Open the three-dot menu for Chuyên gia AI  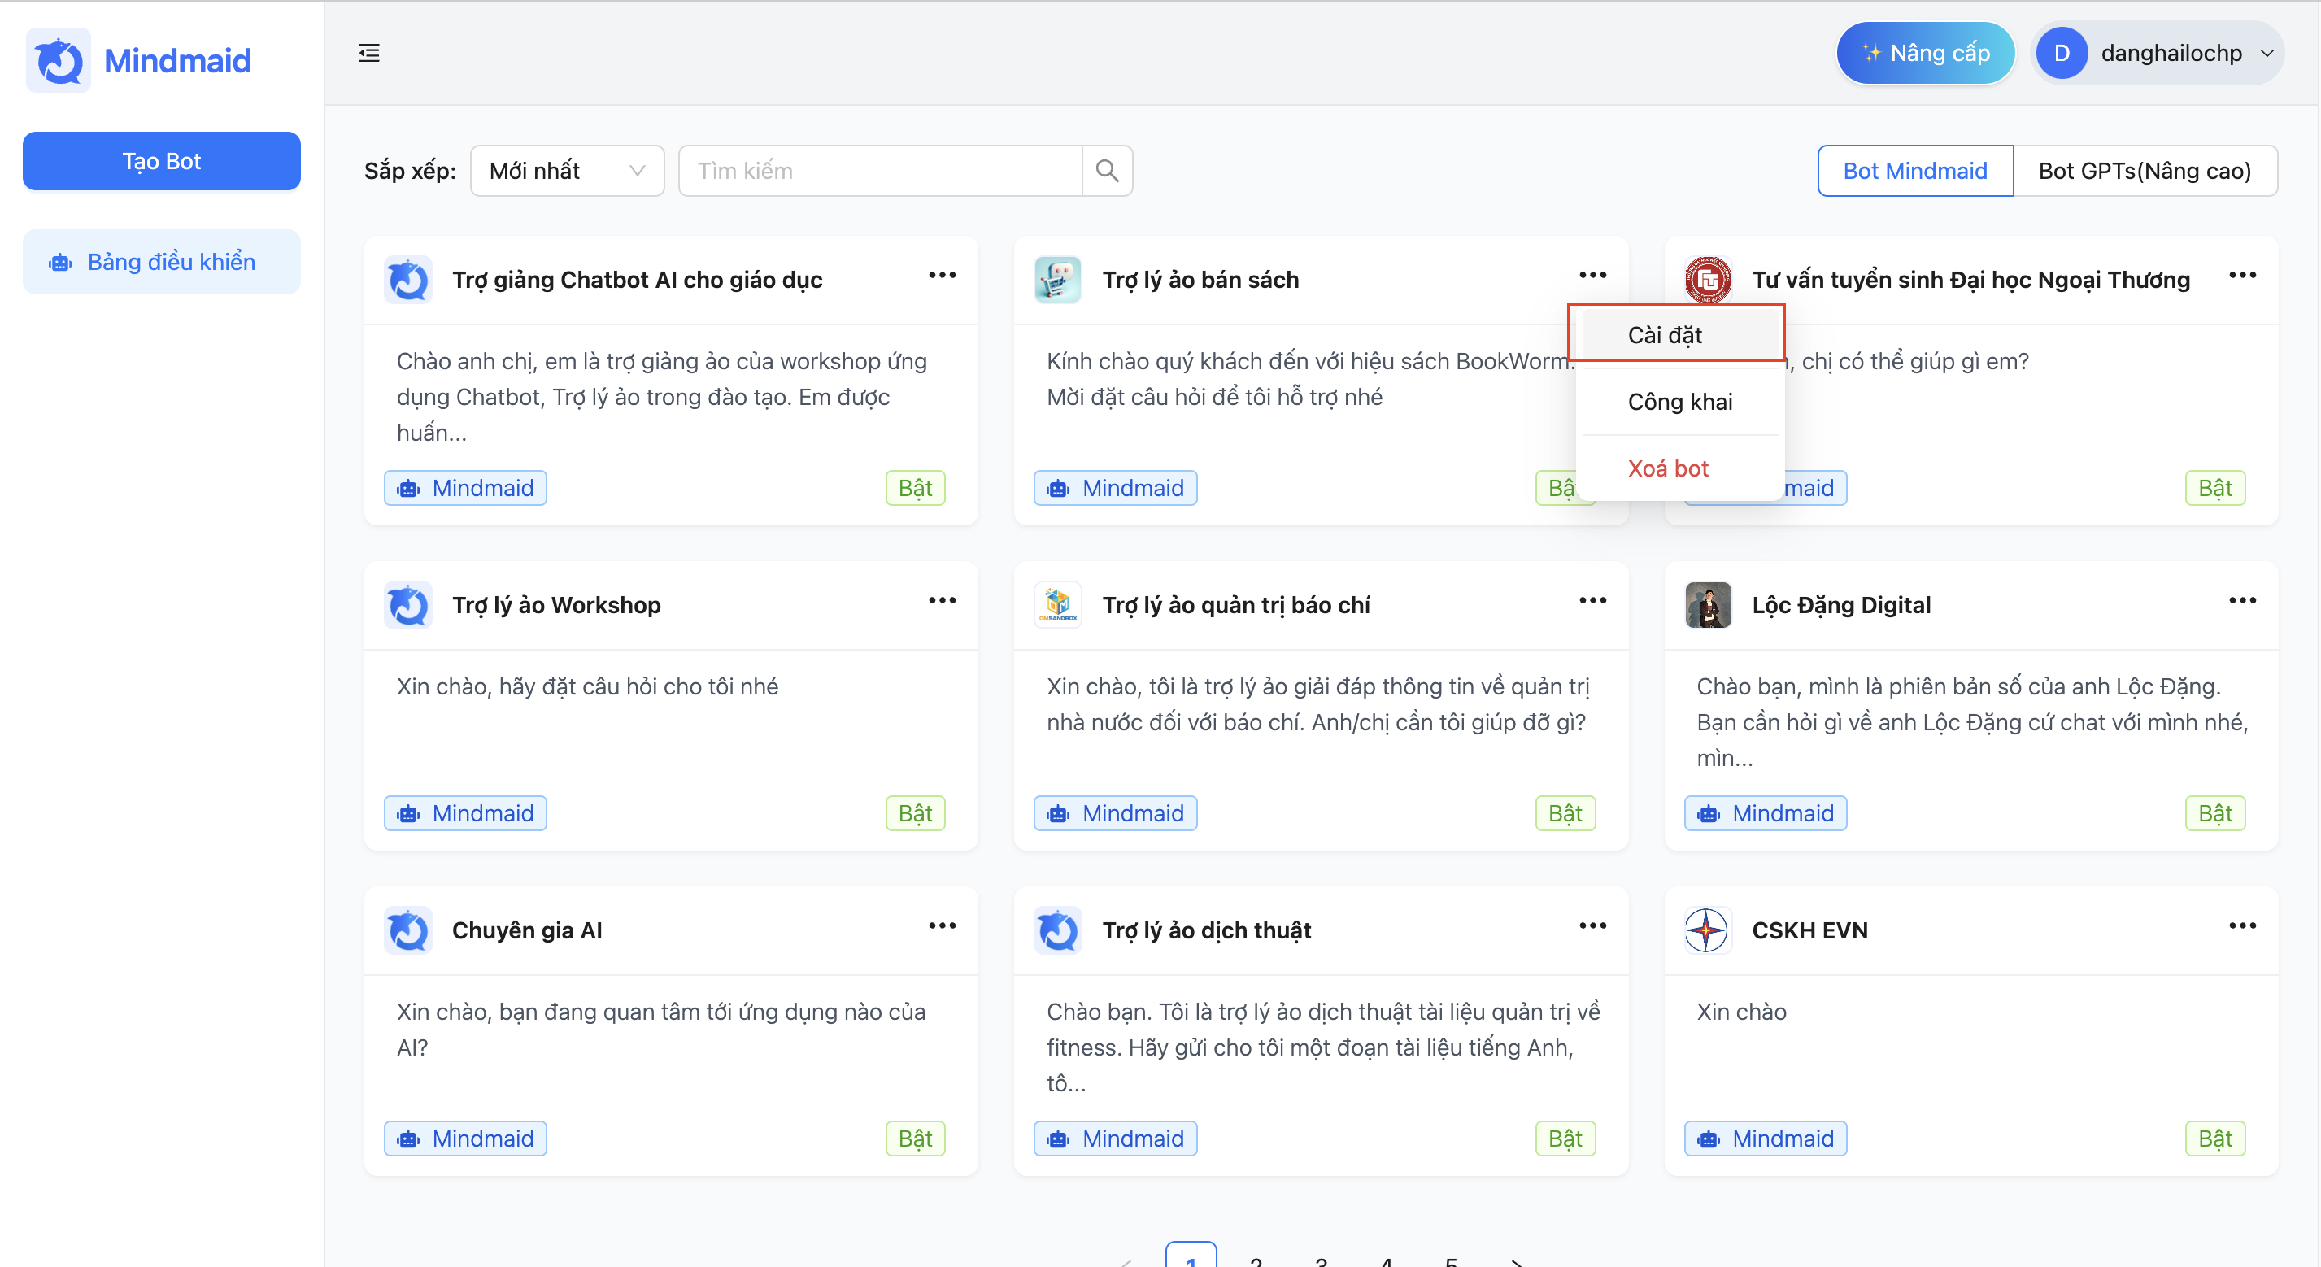[942, 925]
